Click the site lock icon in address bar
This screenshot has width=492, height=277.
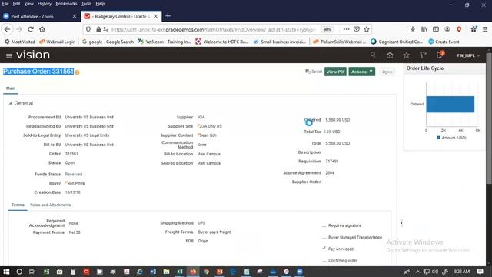coord(98,29)
